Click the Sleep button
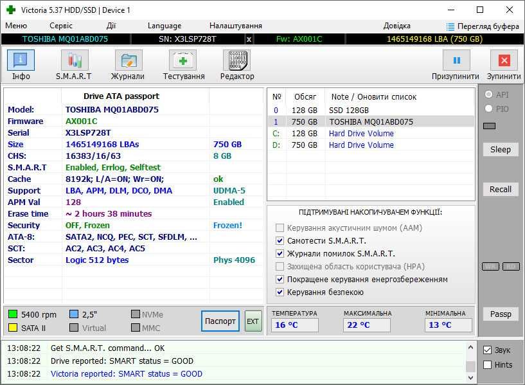The height and width of the screenshot is (385, 525). 501,150
